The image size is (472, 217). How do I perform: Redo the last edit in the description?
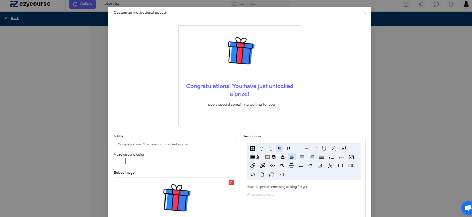[x=271, y=149]
